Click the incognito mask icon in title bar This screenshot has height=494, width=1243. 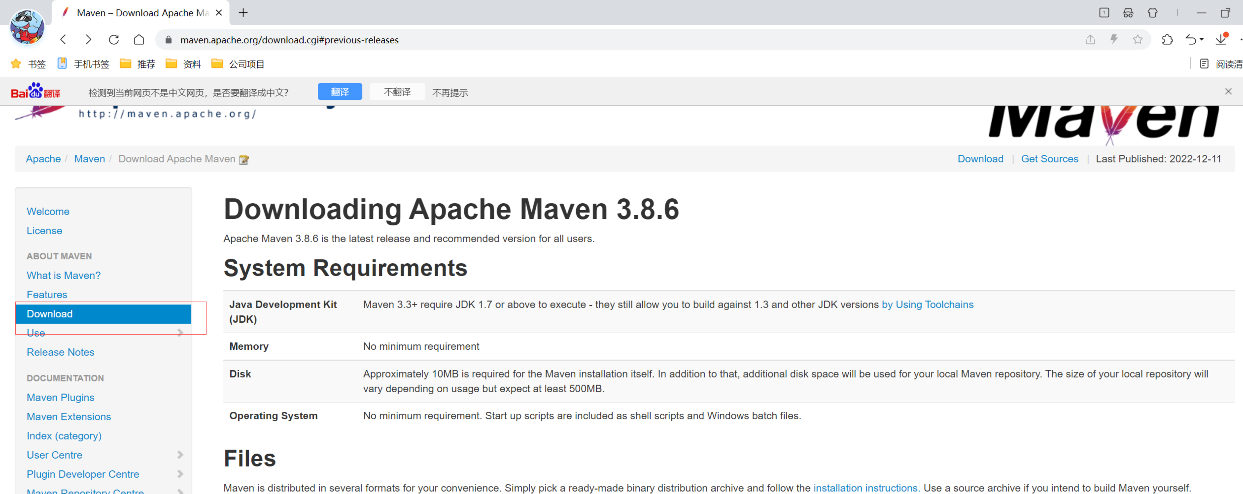pyautogui.click(x=1128, y=12)
